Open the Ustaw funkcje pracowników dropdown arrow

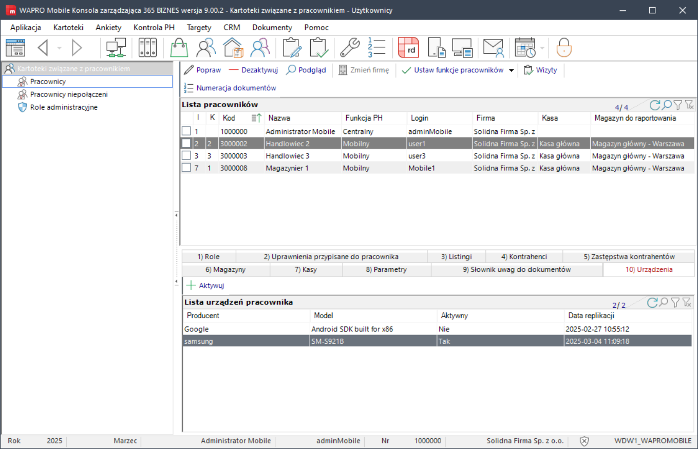[511, 70]
